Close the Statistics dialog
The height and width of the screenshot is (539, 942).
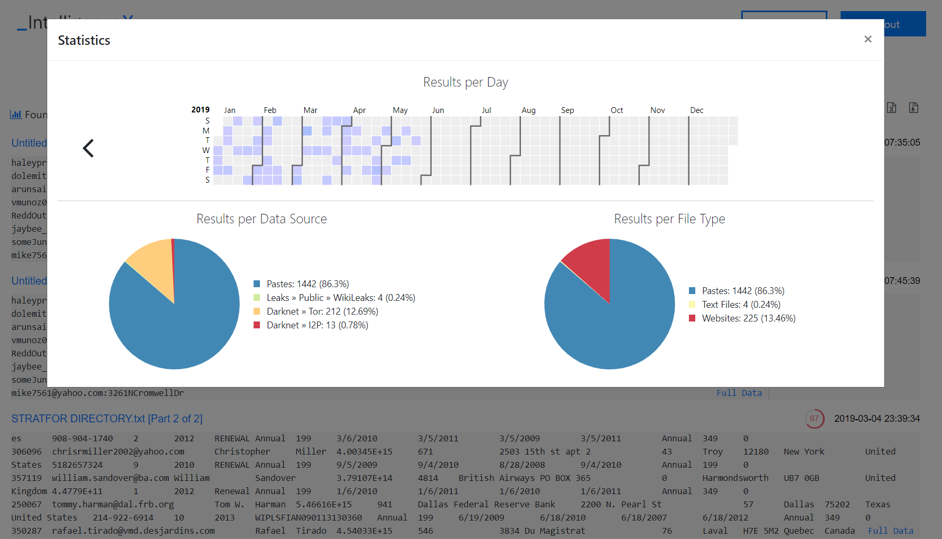point(868,39)
